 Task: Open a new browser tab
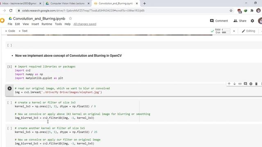click(145, 3)
